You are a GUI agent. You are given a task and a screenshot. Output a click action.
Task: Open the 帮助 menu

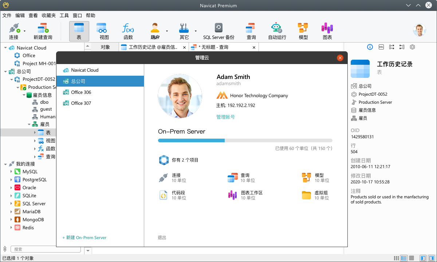point(91,15)
